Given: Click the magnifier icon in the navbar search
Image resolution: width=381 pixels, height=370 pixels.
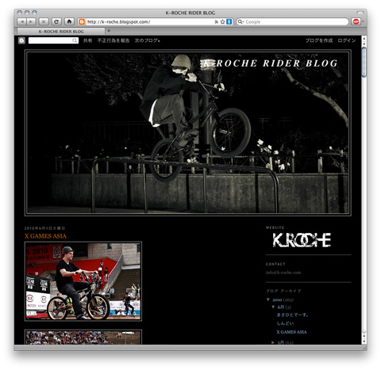Looking at the screenshot, I should [x=75, y=40].
